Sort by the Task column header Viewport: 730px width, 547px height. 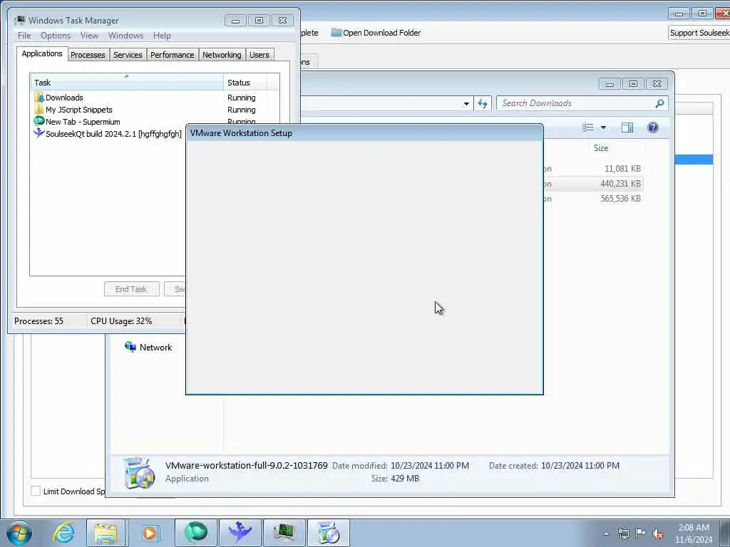pyautogui.click(x=127, y=83)
